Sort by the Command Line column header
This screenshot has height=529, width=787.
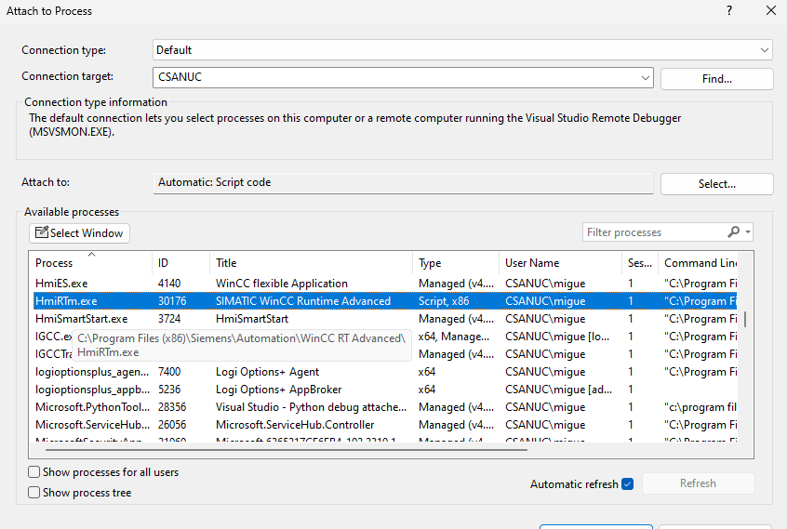700,263
